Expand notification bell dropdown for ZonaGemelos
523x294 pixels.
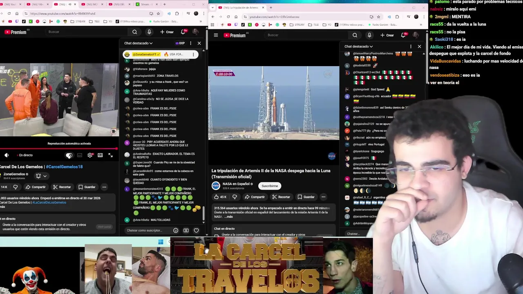click(41, 176)
